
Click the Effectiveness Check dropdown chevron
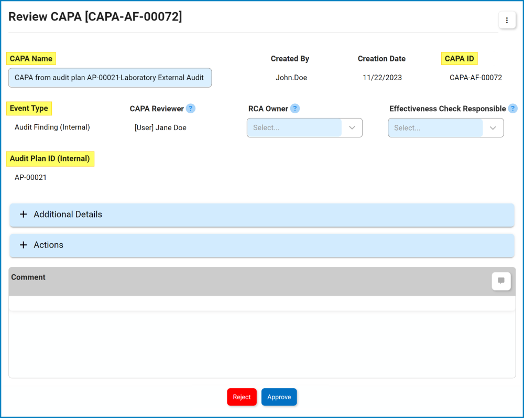[x=493, y=127]
